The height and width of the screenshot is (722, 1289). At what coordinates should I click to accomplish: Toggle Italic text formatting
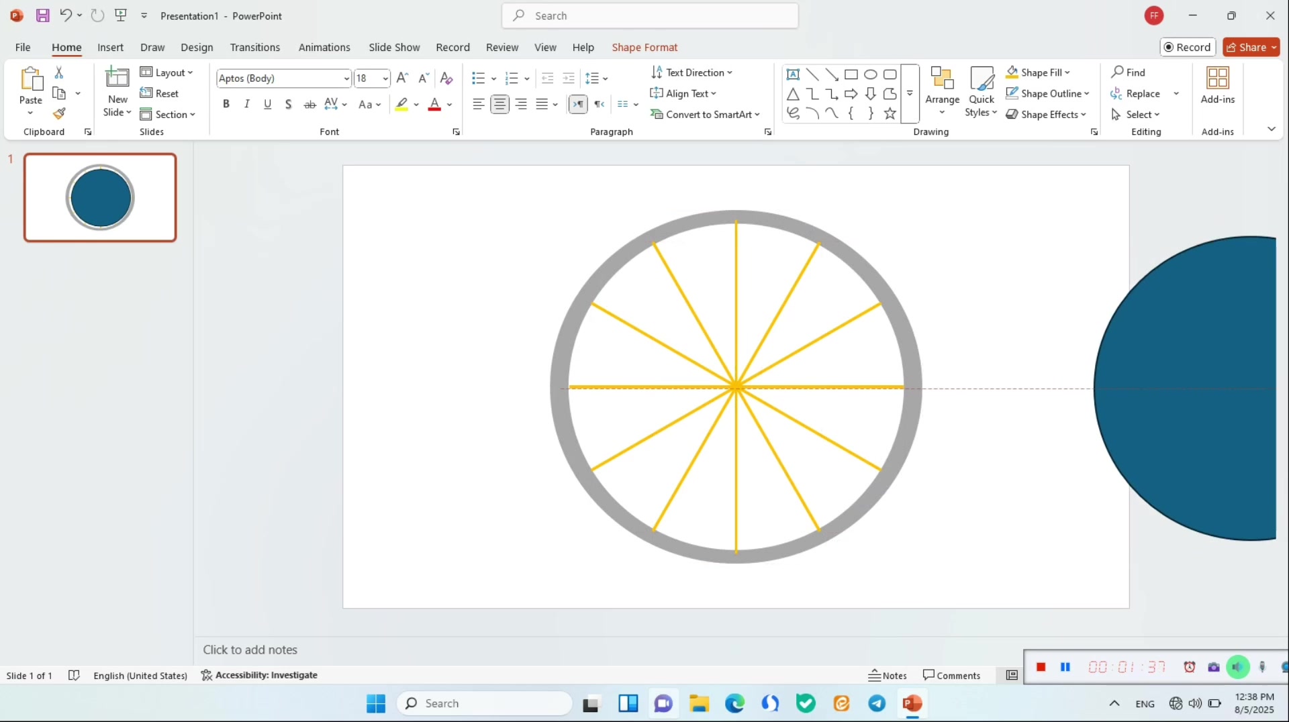247,104
